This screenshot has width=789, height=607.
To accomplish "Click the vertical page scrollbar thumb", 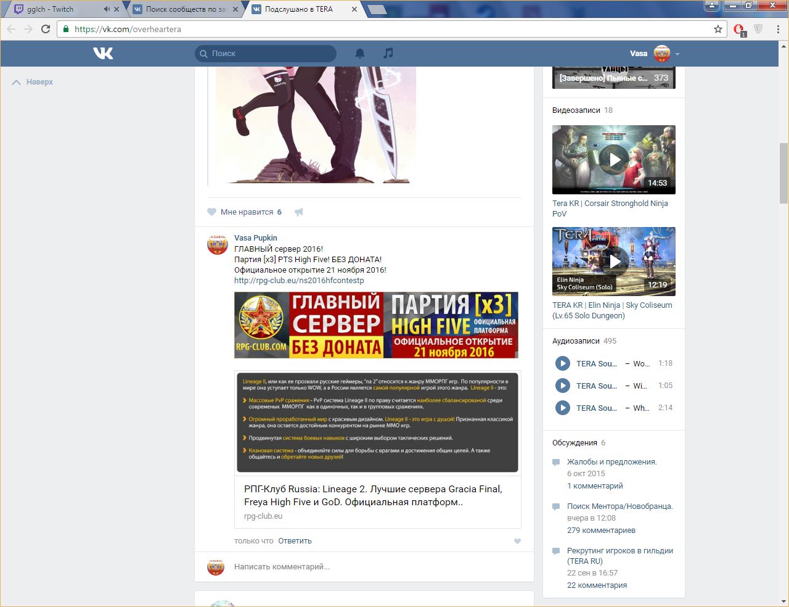I will [x=783, y=173].
